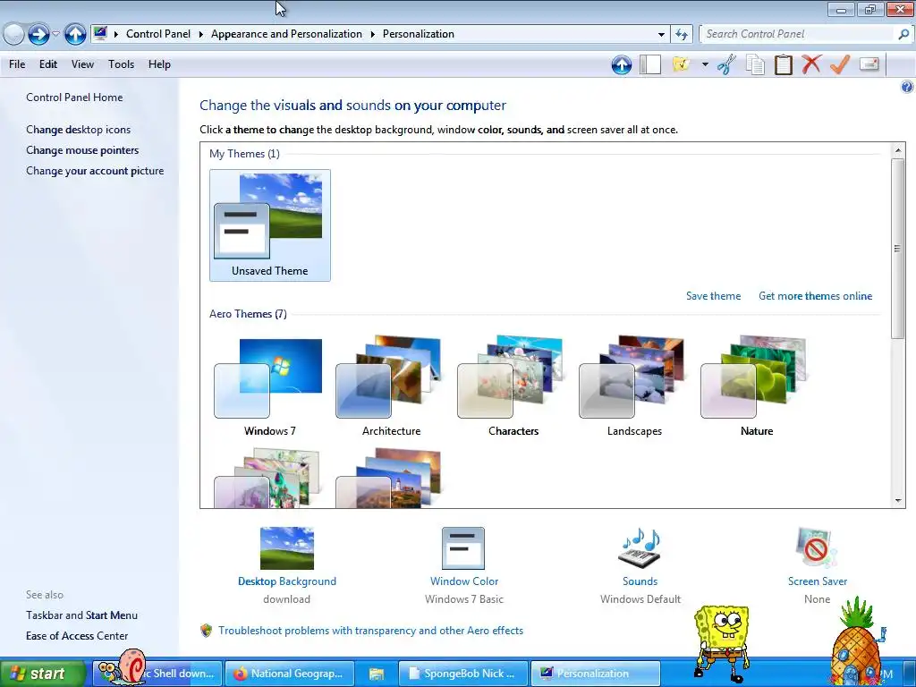Expand arrow after Appearance and Personalization breadcrumb
Viewport: 916px width, 687px height.
pyautogui.click(x=372, y=34)
